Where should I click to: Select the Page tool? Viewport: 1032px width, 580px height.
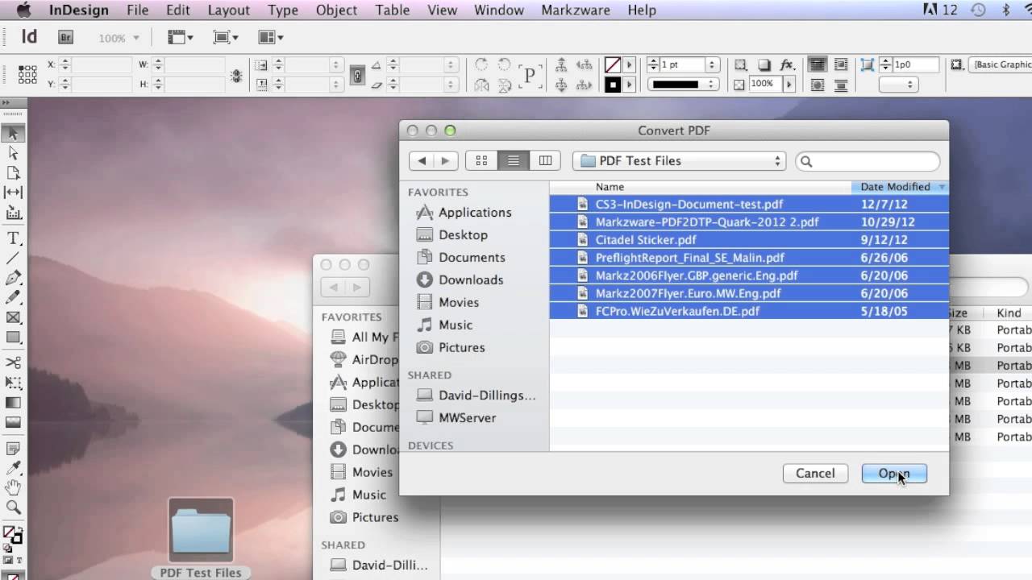(13, 172)
